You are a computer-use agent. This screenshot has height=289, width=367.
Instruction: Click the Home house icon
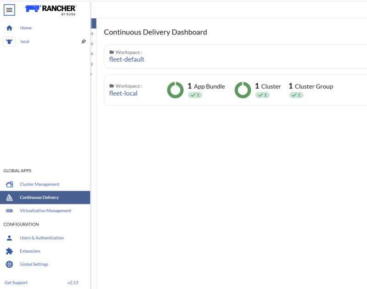[9, 28]
